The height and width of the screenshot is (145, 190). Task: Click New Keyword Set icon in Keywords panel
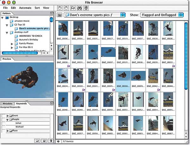[x=37, y=141]
